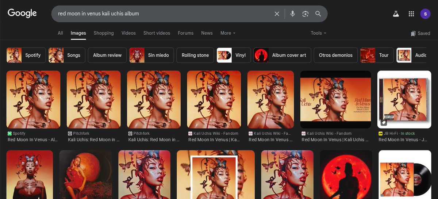
Task: Select the Rolling stone chip
Action: (195, 55)
